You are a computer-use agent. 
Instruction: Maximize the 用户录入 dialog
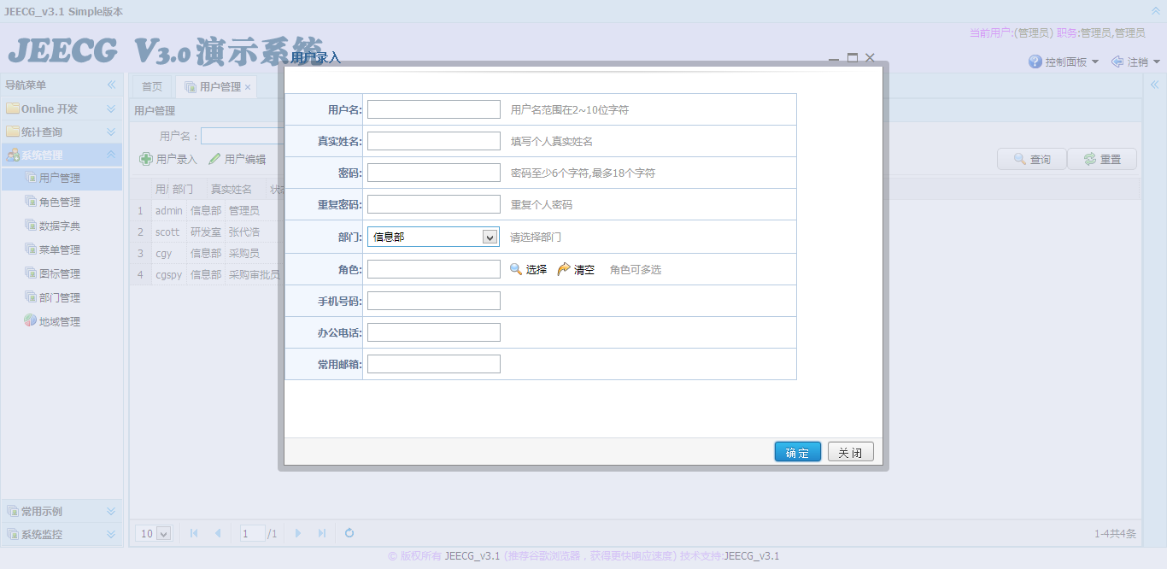(x=852, y=57)
